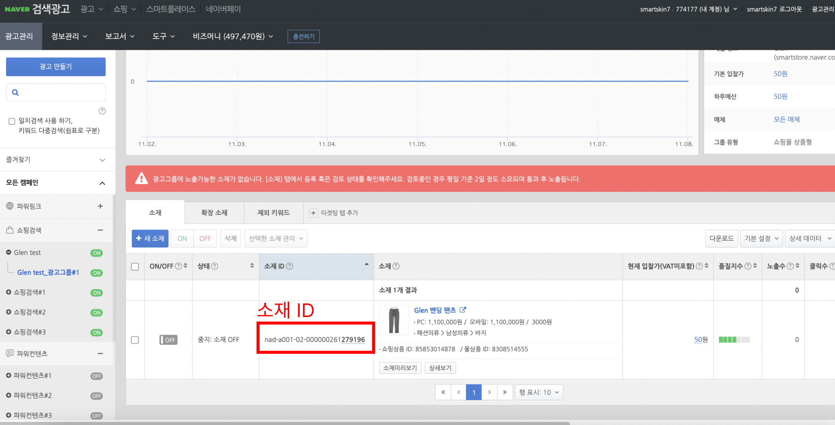Click the 쇼핑검색 shopping bag icon

tap(9, 230)
